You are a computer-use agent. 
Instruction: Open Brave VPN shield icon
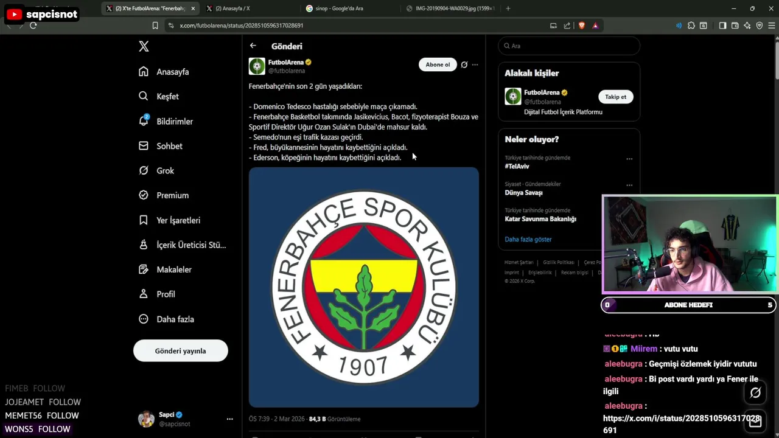760,26
